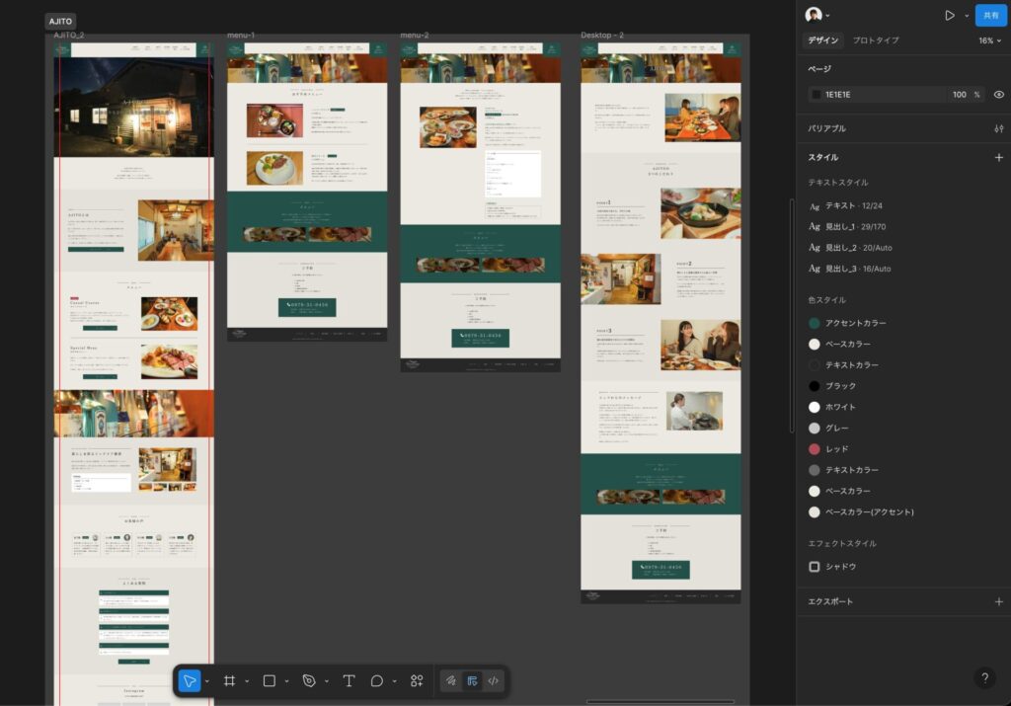Open the variables settings icon next to バリアブル
The image size is (1011, 706).
coord(998,128)
